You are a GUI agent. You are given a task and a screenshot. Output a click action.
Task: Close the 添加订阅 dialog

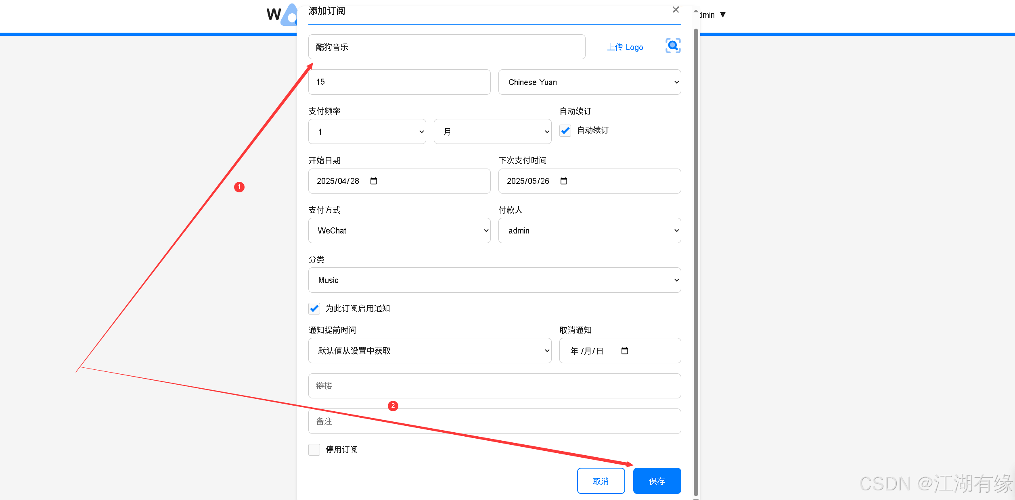(x=676, y=10)
